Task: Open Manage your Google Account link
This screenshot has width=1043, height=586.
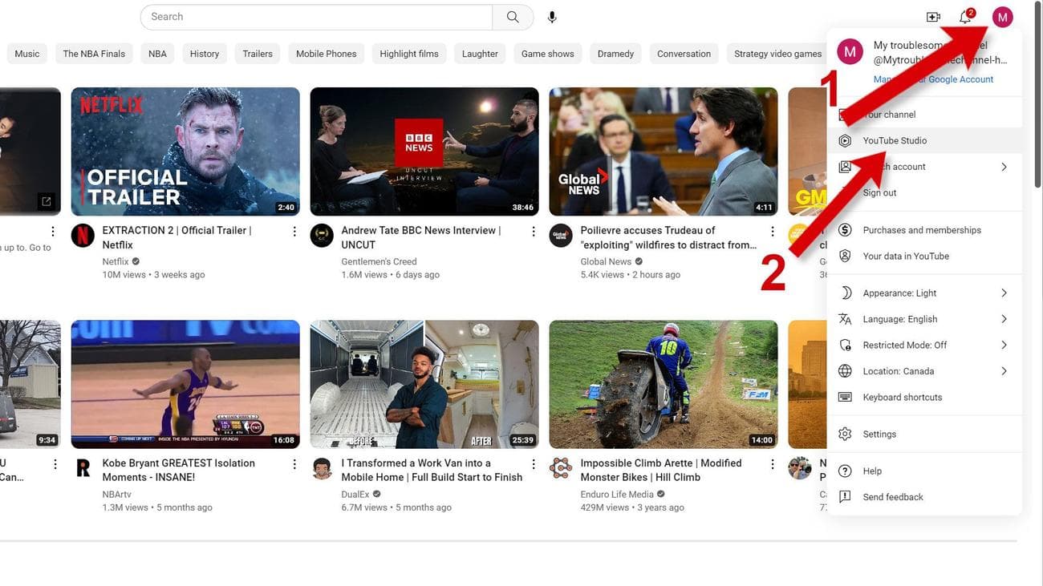Action: point(933,79)
